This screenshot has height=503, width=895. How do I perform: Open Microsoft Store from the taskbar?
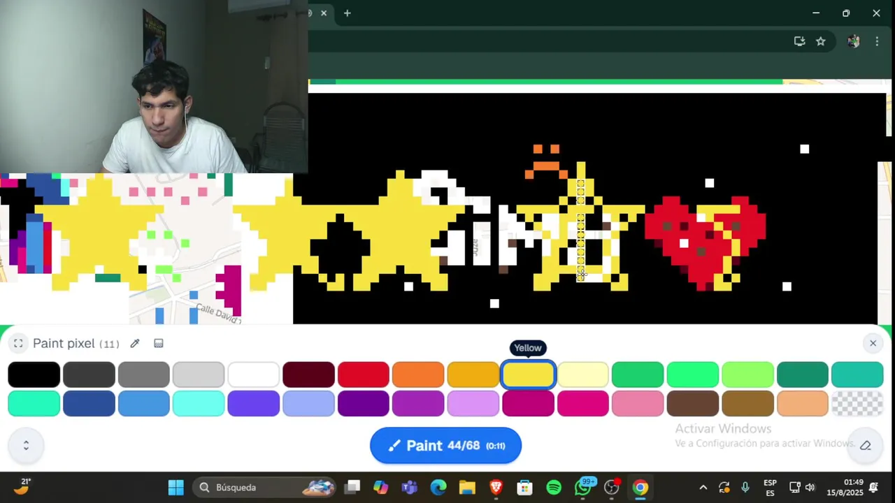point(524,487)
